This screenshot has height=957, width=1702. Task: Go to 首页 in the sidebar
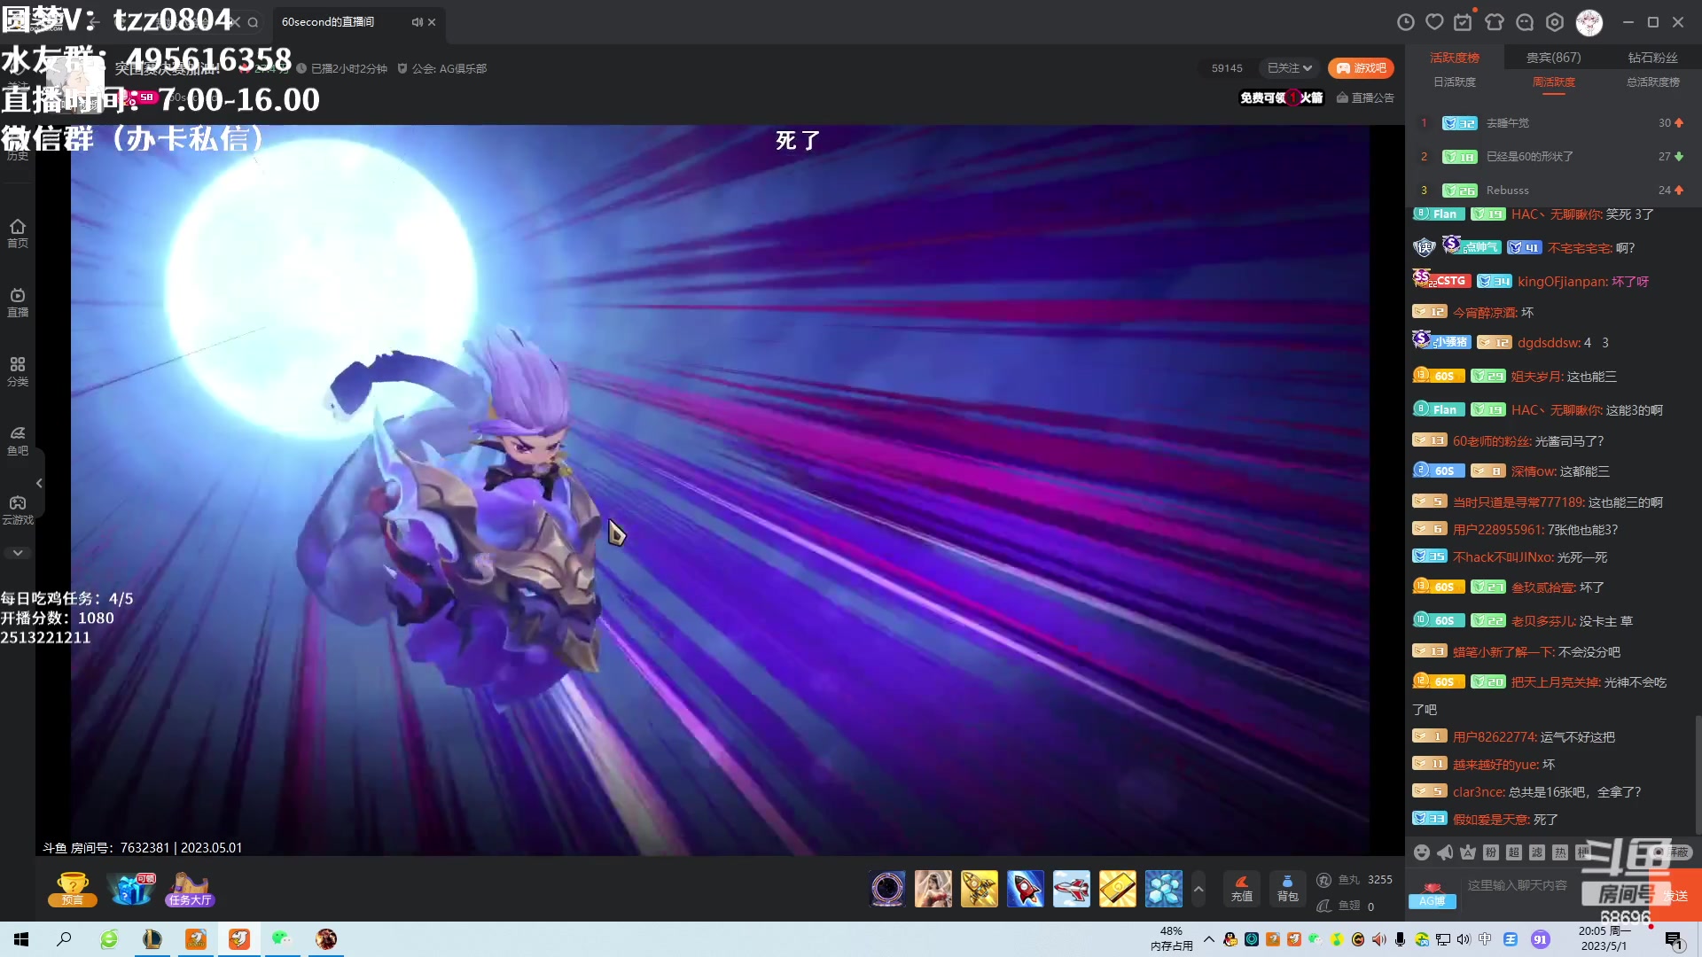[18, 233]
